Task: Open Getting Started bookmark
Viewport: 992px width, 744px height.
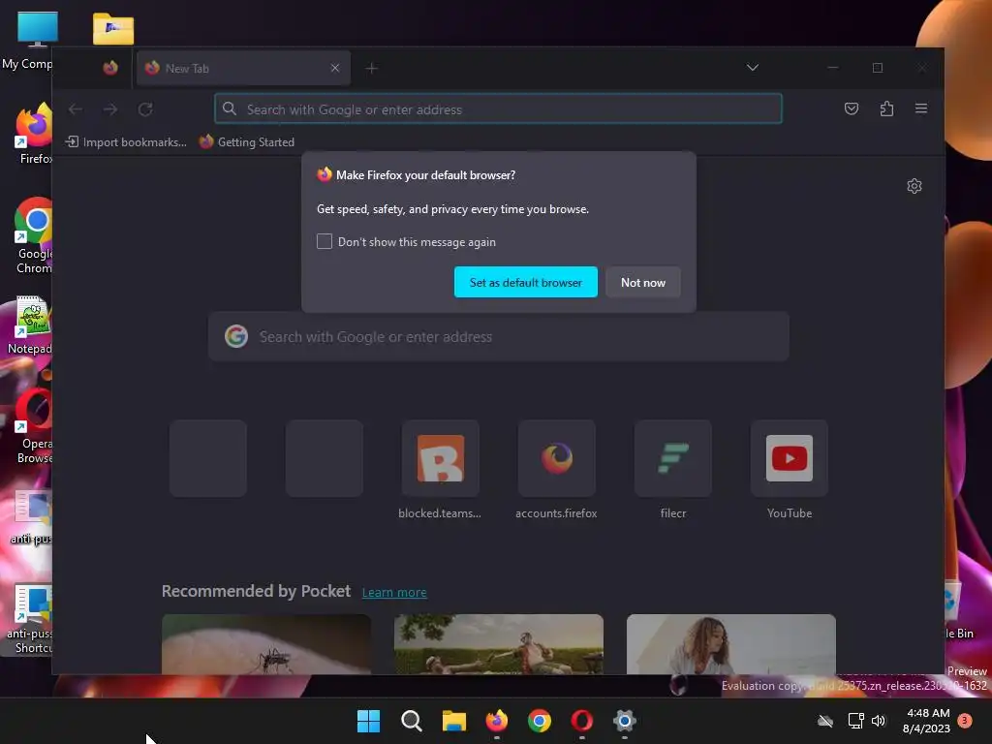Action: (247, 141)
